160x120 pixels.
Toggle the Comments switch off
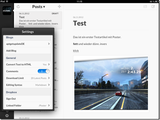pos(43,71)
